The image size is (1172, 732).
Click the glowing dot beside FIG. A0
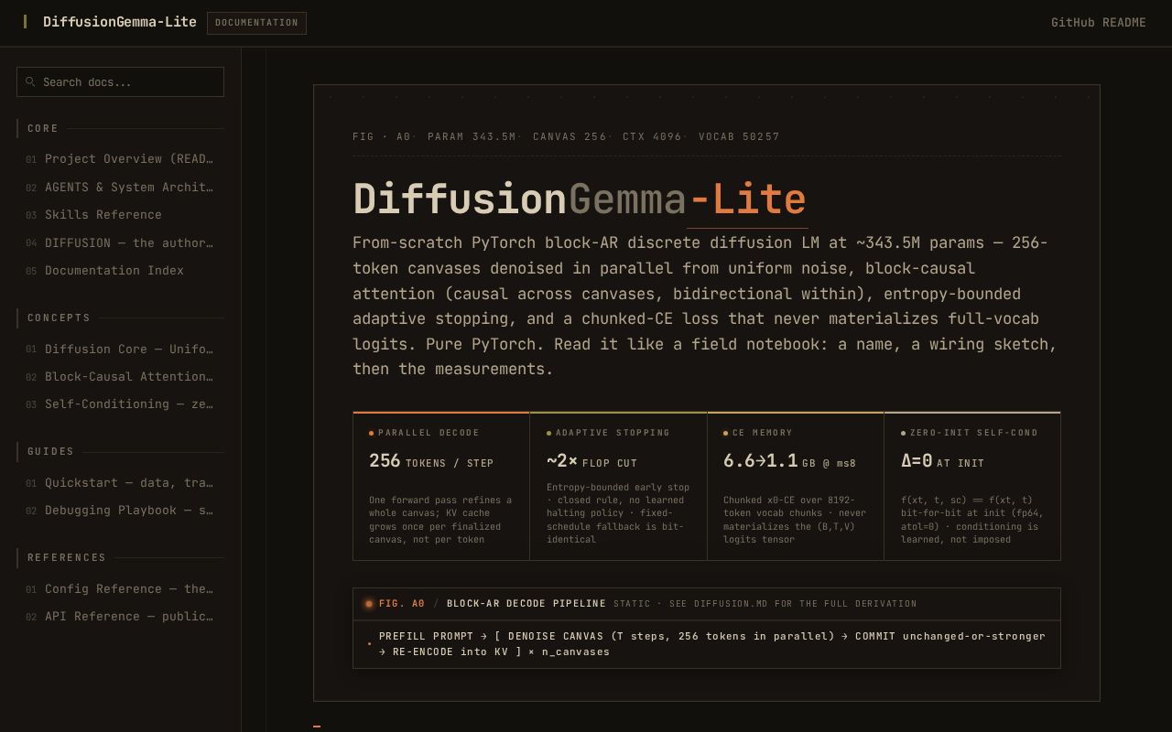(x=369, y=604)
